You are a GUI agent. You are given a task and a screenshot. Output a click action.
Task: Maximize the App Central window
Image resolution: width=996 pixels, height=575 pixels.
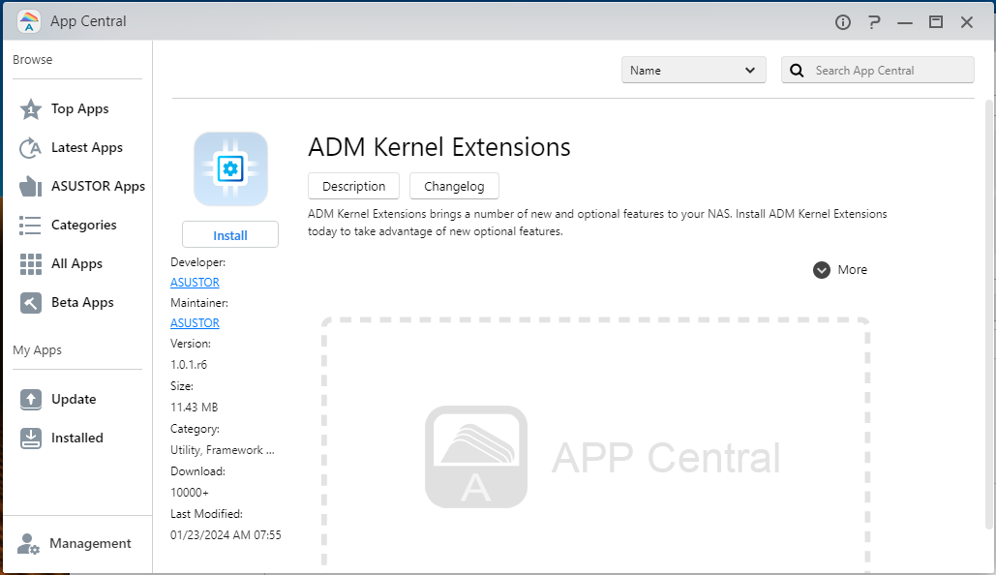pyautogui.click(x=936, y=22)
